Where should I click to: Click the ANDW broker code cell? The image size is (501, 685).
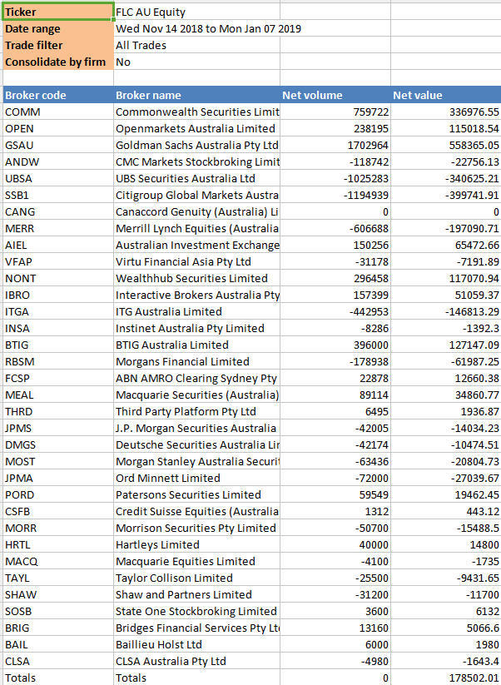(57, 161)
